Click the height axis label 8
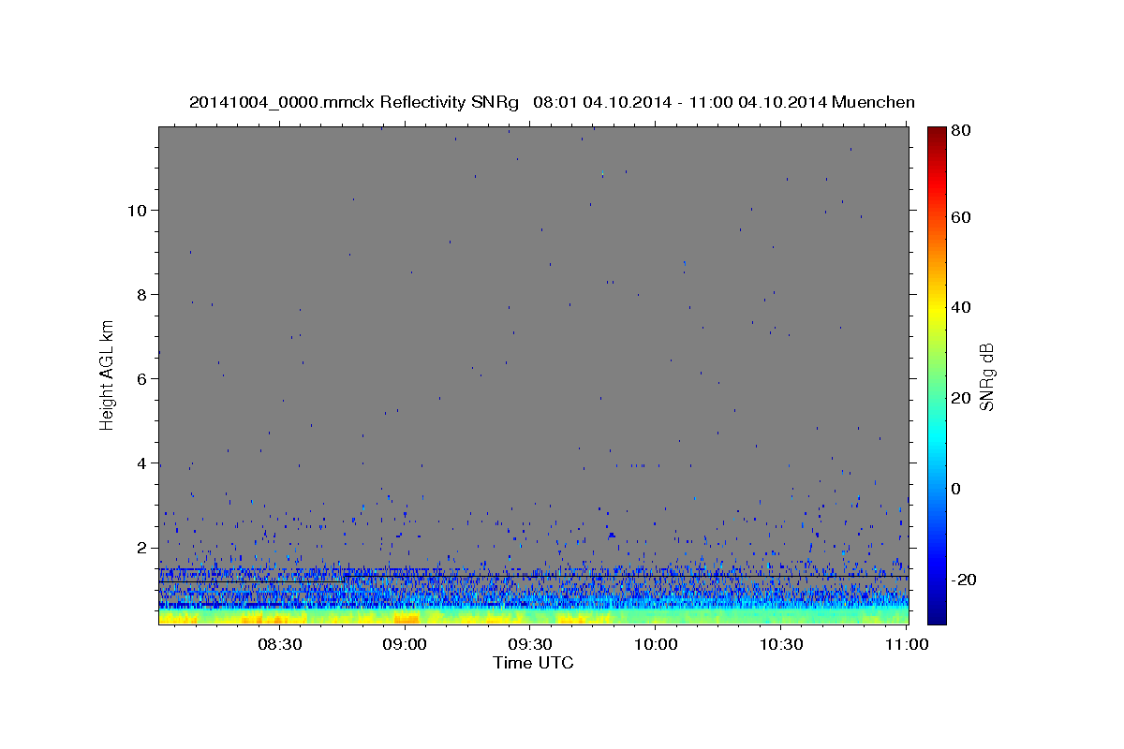The height and width of the screenshot is (749, 1124). coord(141,294)
